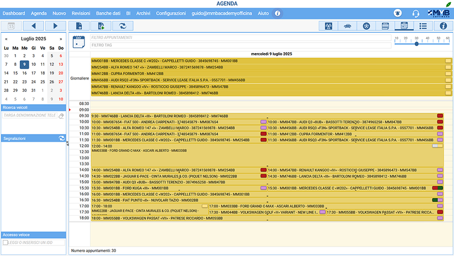Image resolution: width=454 pixels, height=256 pixels.
Task: Open the Configurazioni menu
Action: pyautogui.click(x=171, y=13)
